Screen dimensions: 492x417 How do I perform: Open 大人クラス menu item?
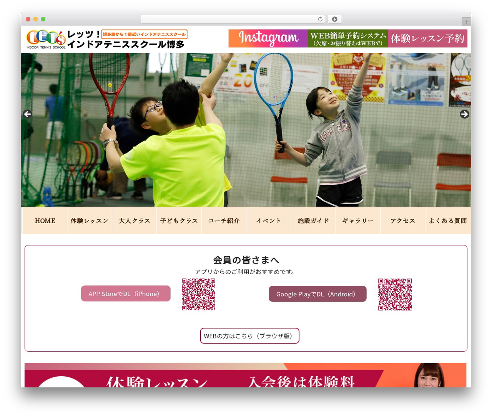tap(134, 221)
